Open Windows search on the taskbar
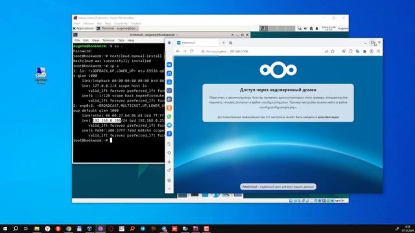Image resolution: width=415 pixels, height=233 pixels. (x=16, y=228)
